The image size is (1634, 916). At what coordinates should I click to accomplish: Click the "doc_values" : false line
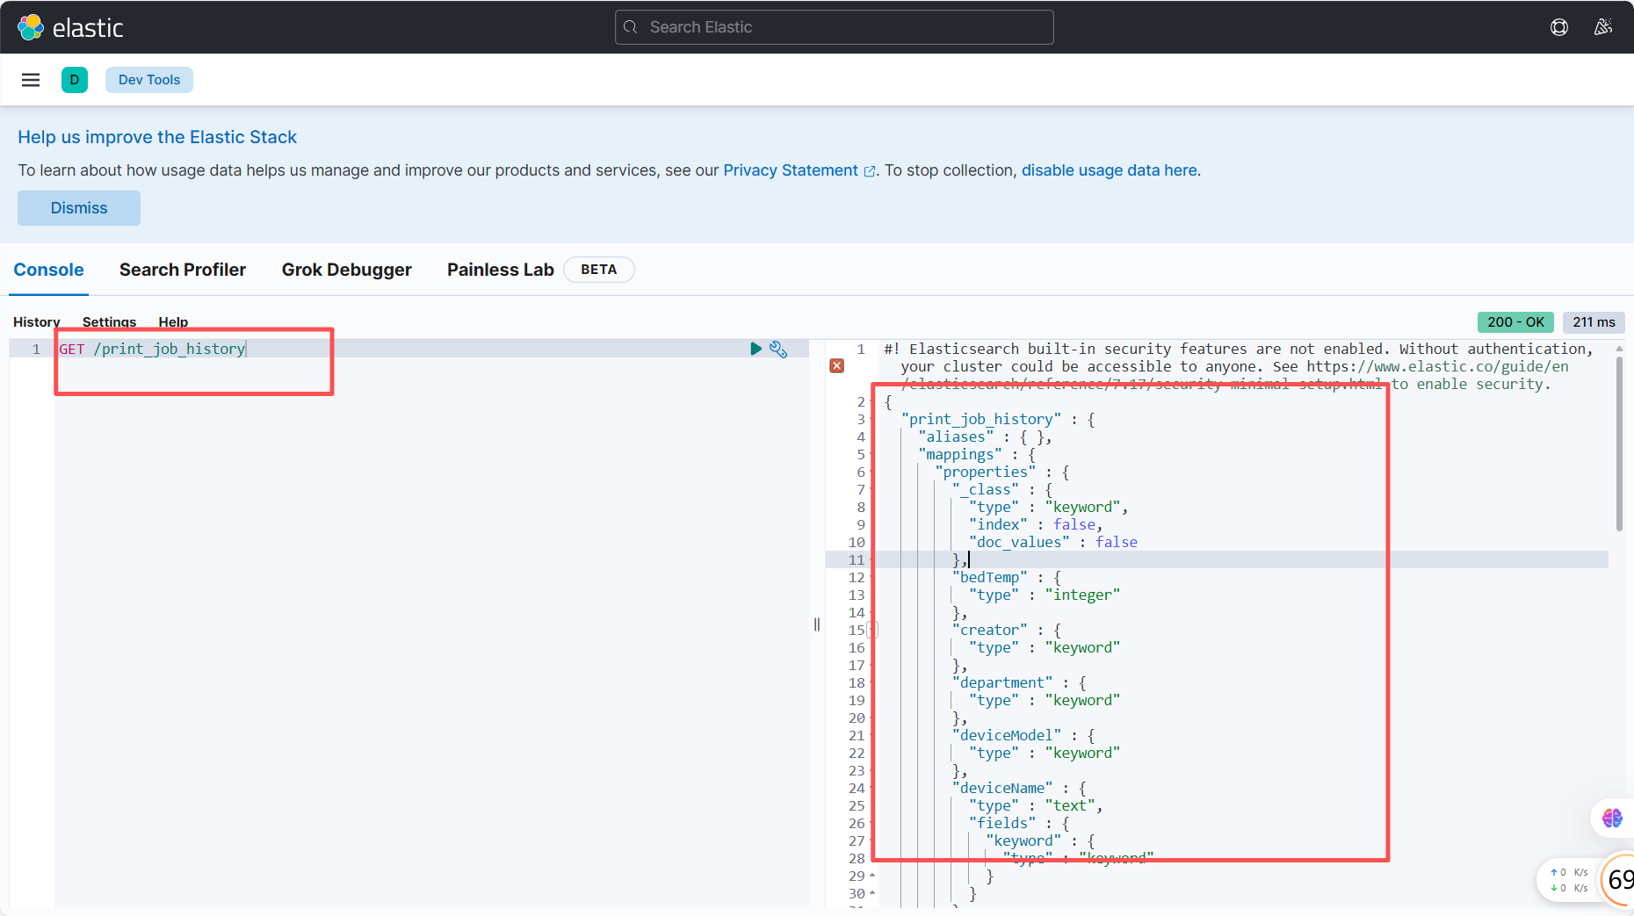click(1052, 542)
